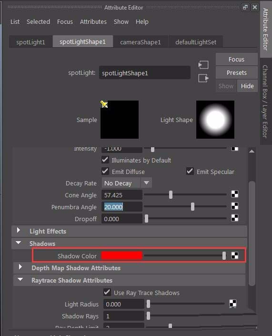
Task: Click the scroll up arrow of attributes list
Action: pyautogui.click(x=252, y=151)
